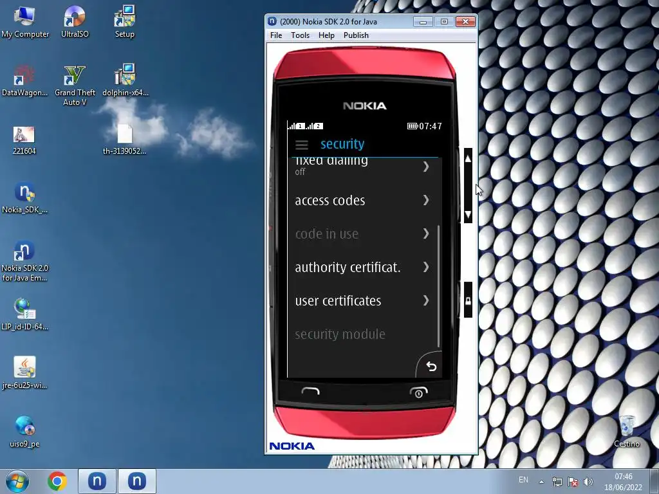Select LIP_id-ID-64 desktop icon
This screenshot has height=494, width=659.
(25, 315)
